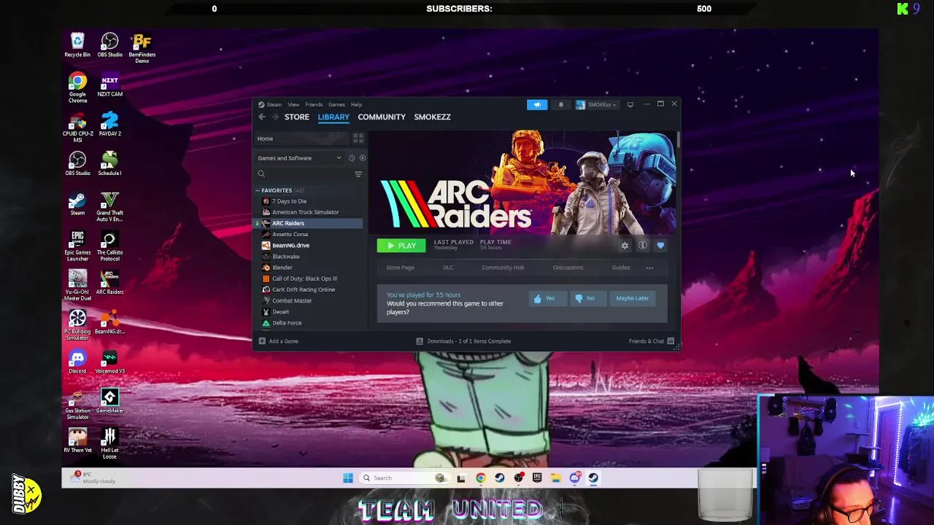Open the Help menu
This screenshot has height=525, width=934.
tap(356, 104)
